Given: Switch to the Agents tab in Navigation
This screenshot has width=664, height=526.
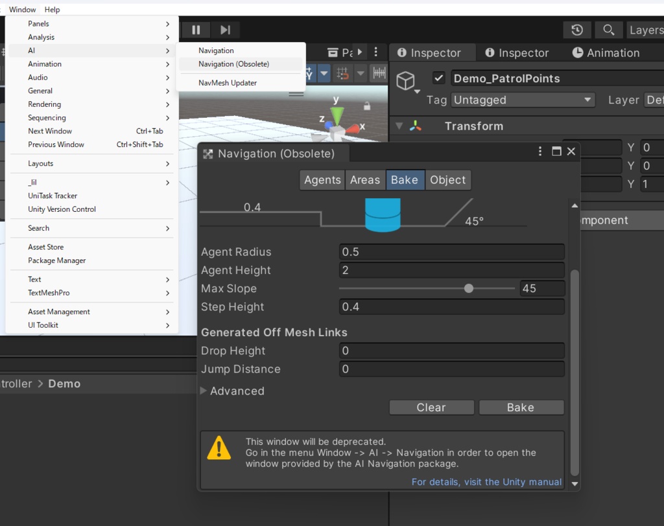Looking at the screenshot, I should 322,180.
